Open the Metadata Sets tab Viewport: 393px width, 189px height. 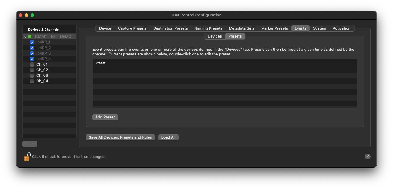(242, 28)
